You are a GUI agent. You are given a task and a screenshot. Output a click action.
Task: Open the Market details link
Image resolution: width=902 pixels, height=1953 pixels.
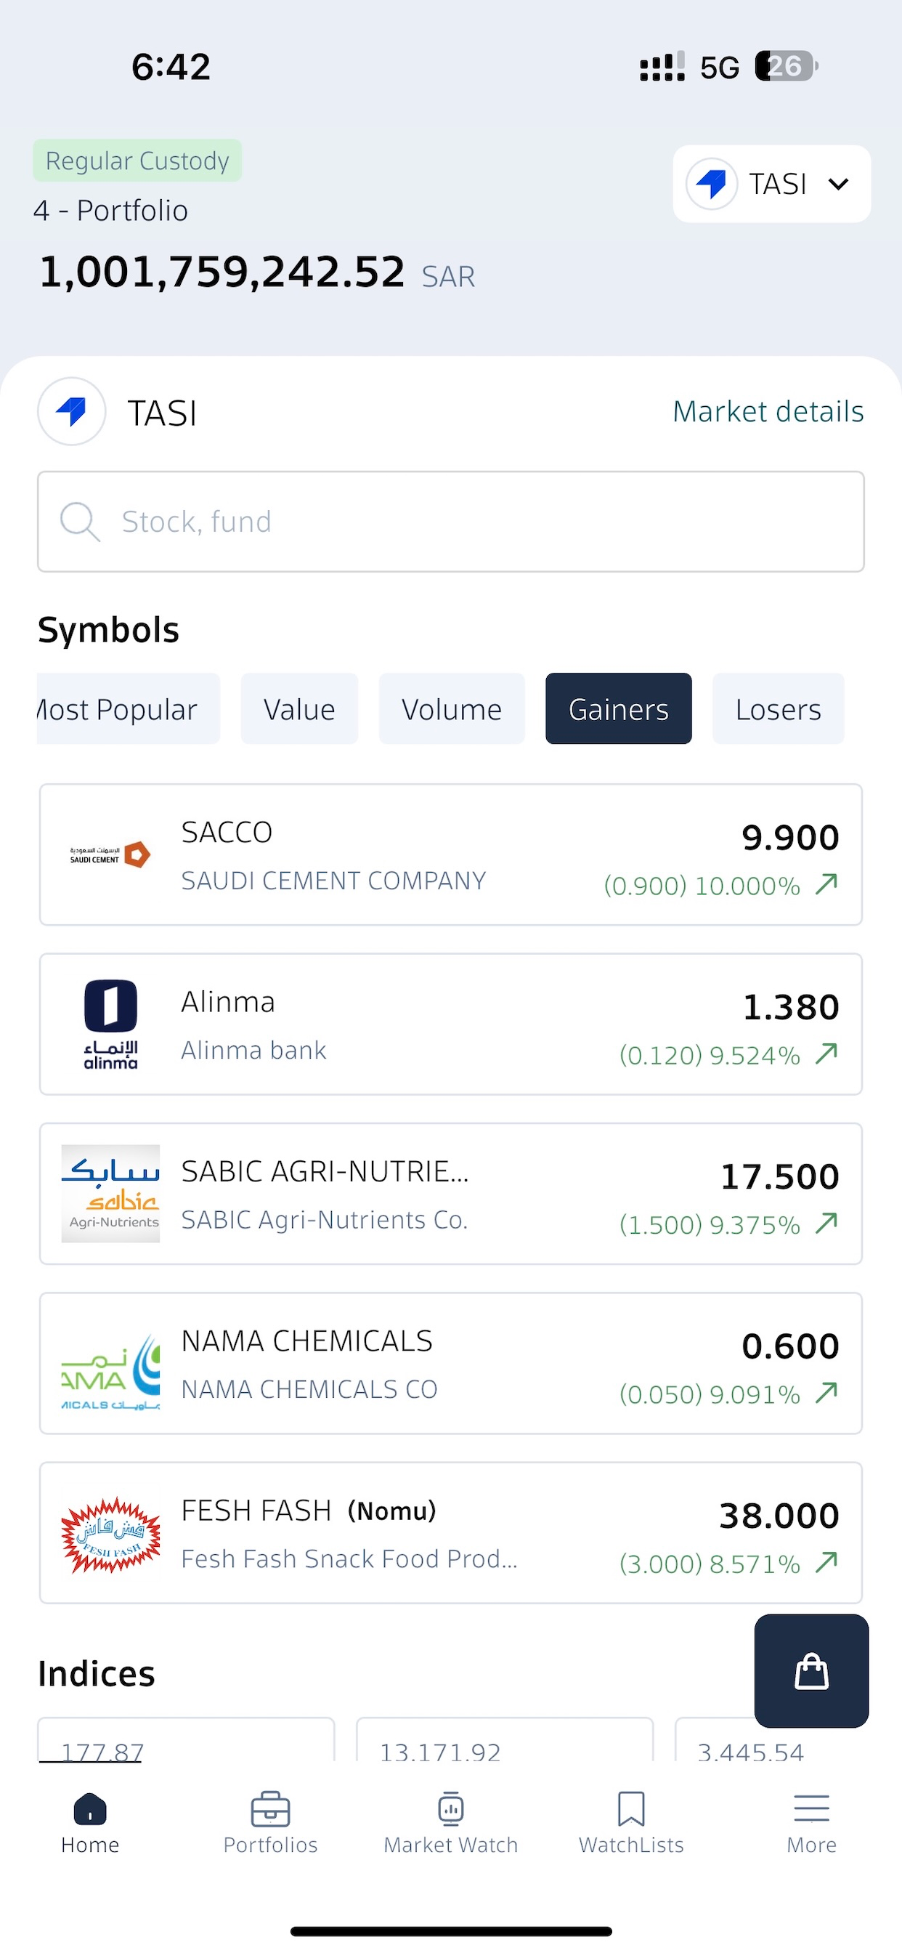[768, 412]
